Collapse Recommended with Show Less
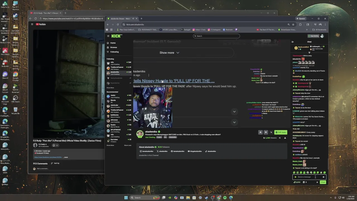The width and height of the screenshot is (357, 201). pyautogui.click(x=128, y=145)
